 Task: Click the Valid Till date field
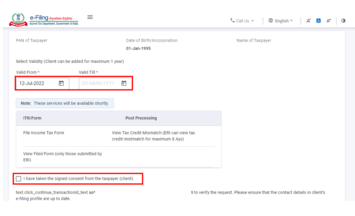100,83
